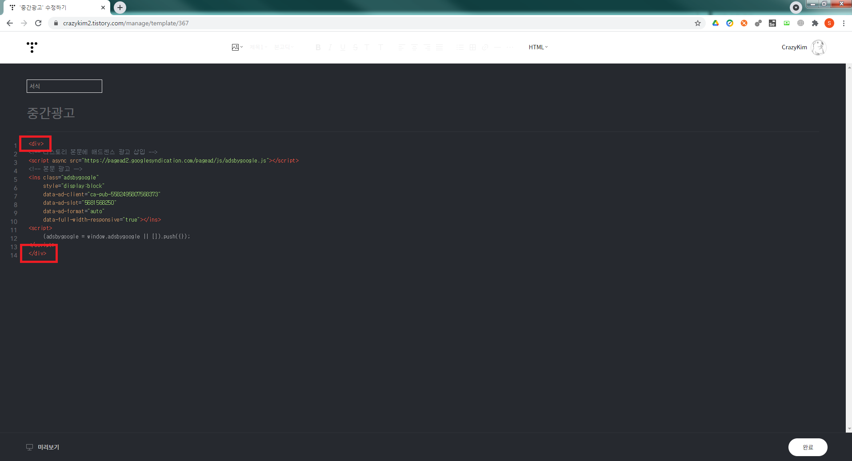Click the closing </div> tag on line 14
Viewport: 852px width, 461px height.
click(x=37, y=254)
